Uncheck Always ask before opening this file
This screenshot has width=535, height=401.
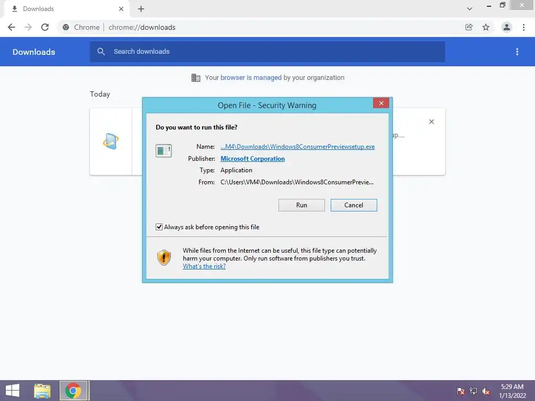pyautogui.click(x=159, y=227)
